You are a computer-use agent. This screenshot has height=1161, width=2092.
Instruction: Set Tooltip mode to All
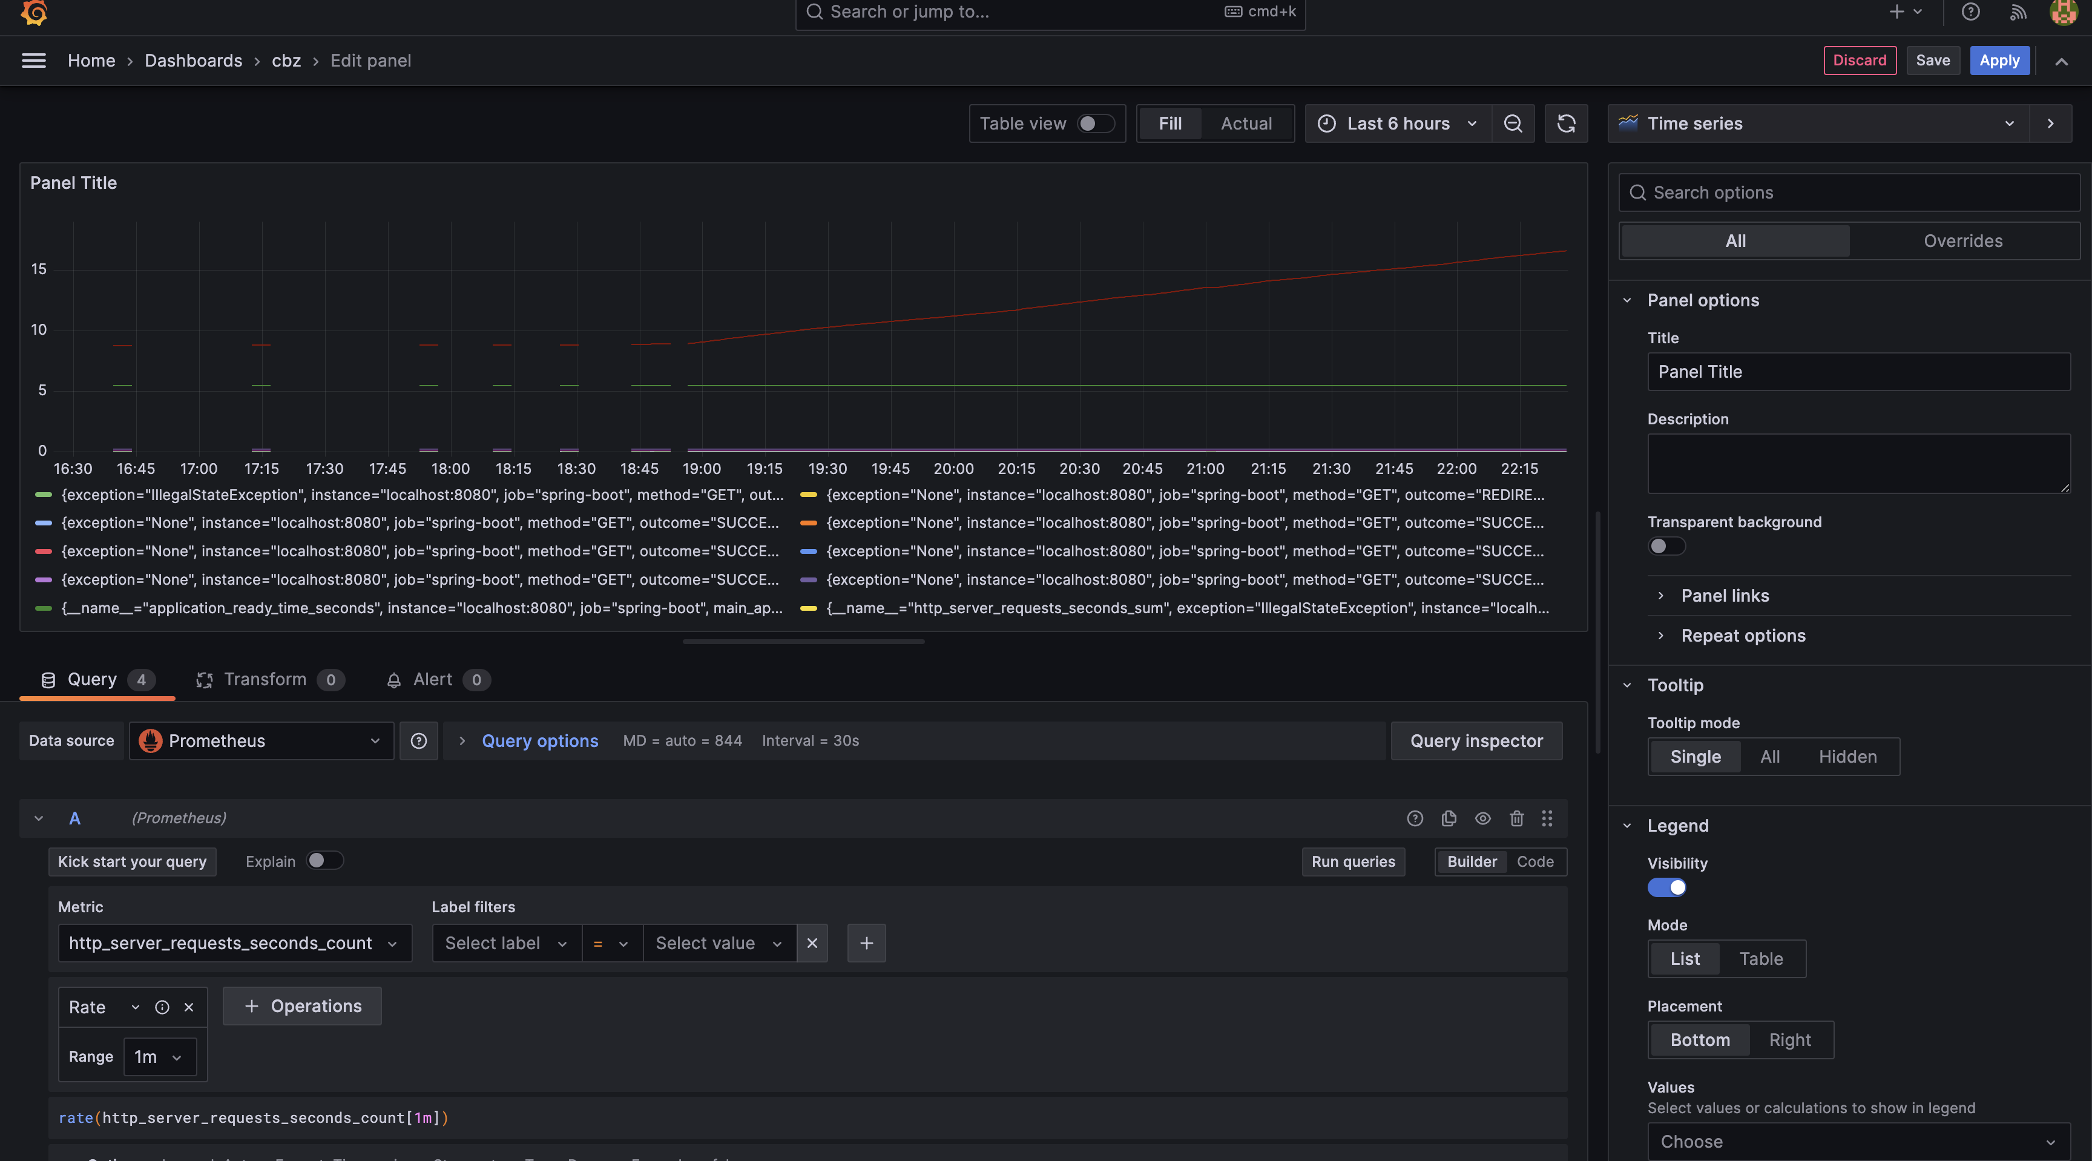[x=1769, y=757]
